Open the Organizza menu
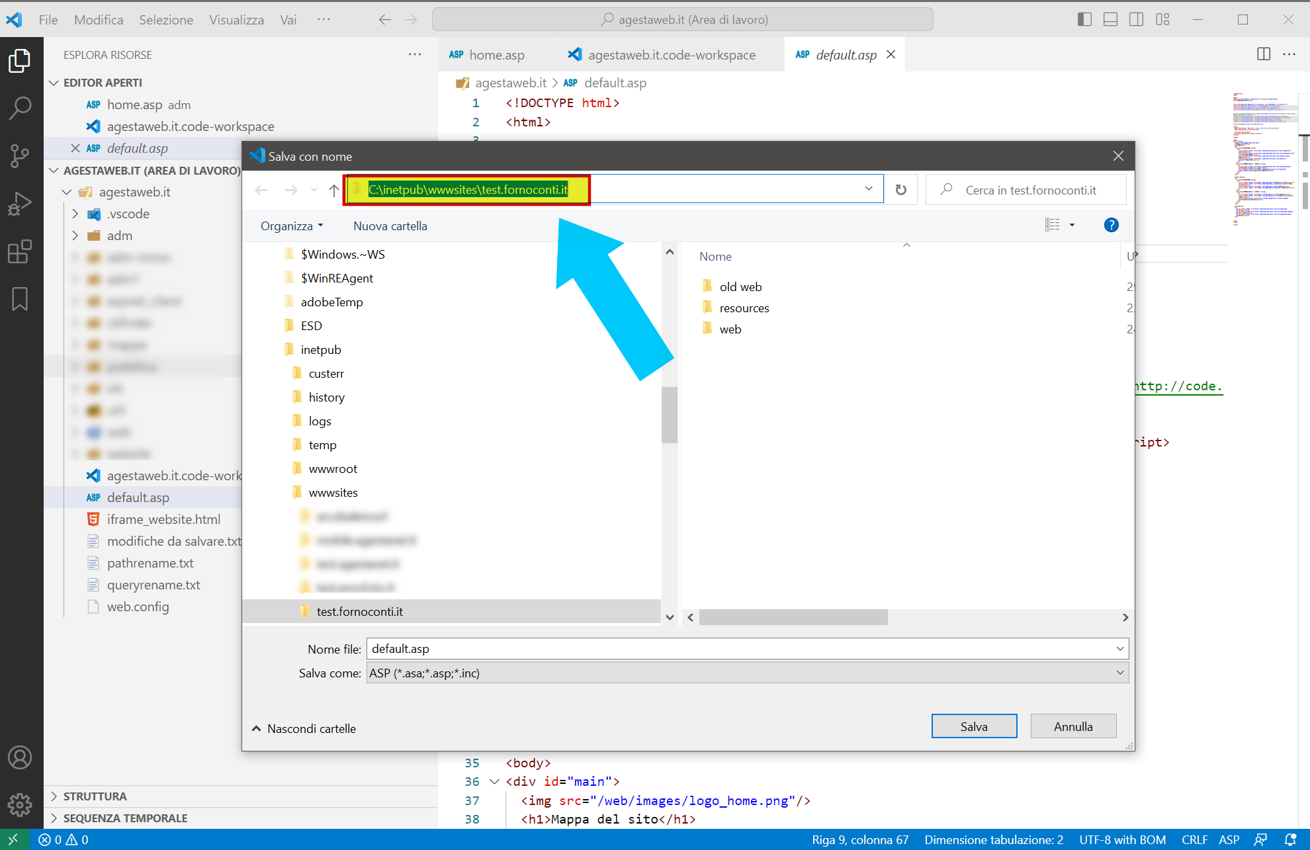 pos(291,226)
